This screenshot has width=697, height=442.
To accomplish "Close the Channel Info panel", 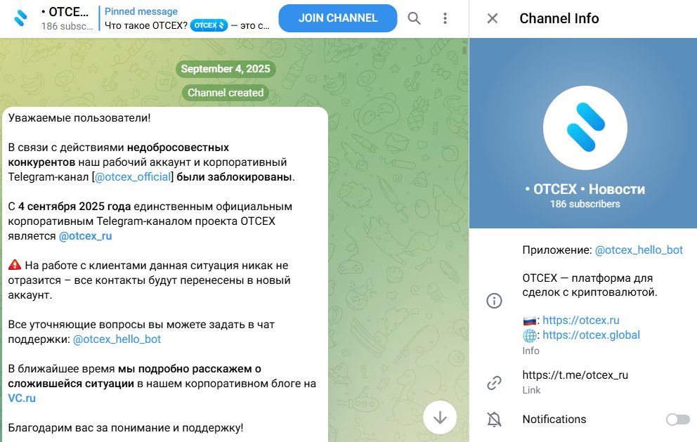I will pos(492,18).
